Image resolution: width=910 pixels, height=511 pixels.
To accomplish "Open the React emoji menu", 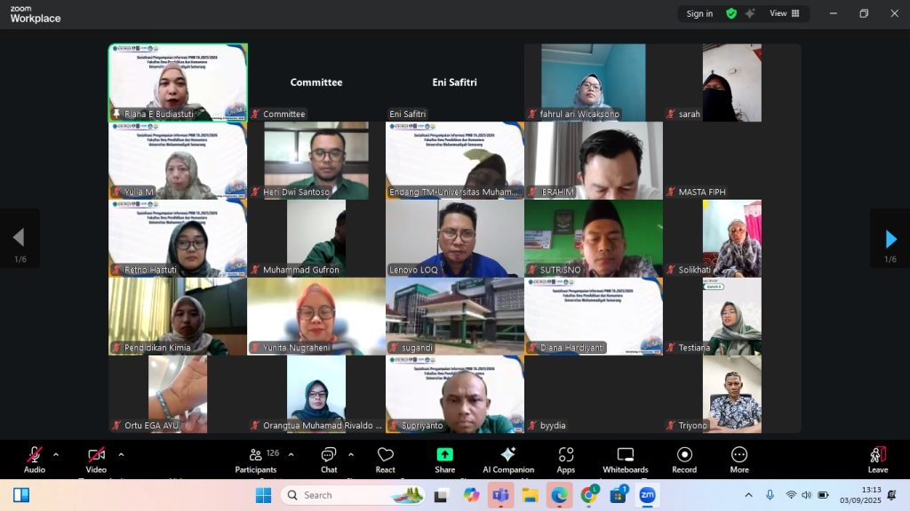I will pos(386,460).
